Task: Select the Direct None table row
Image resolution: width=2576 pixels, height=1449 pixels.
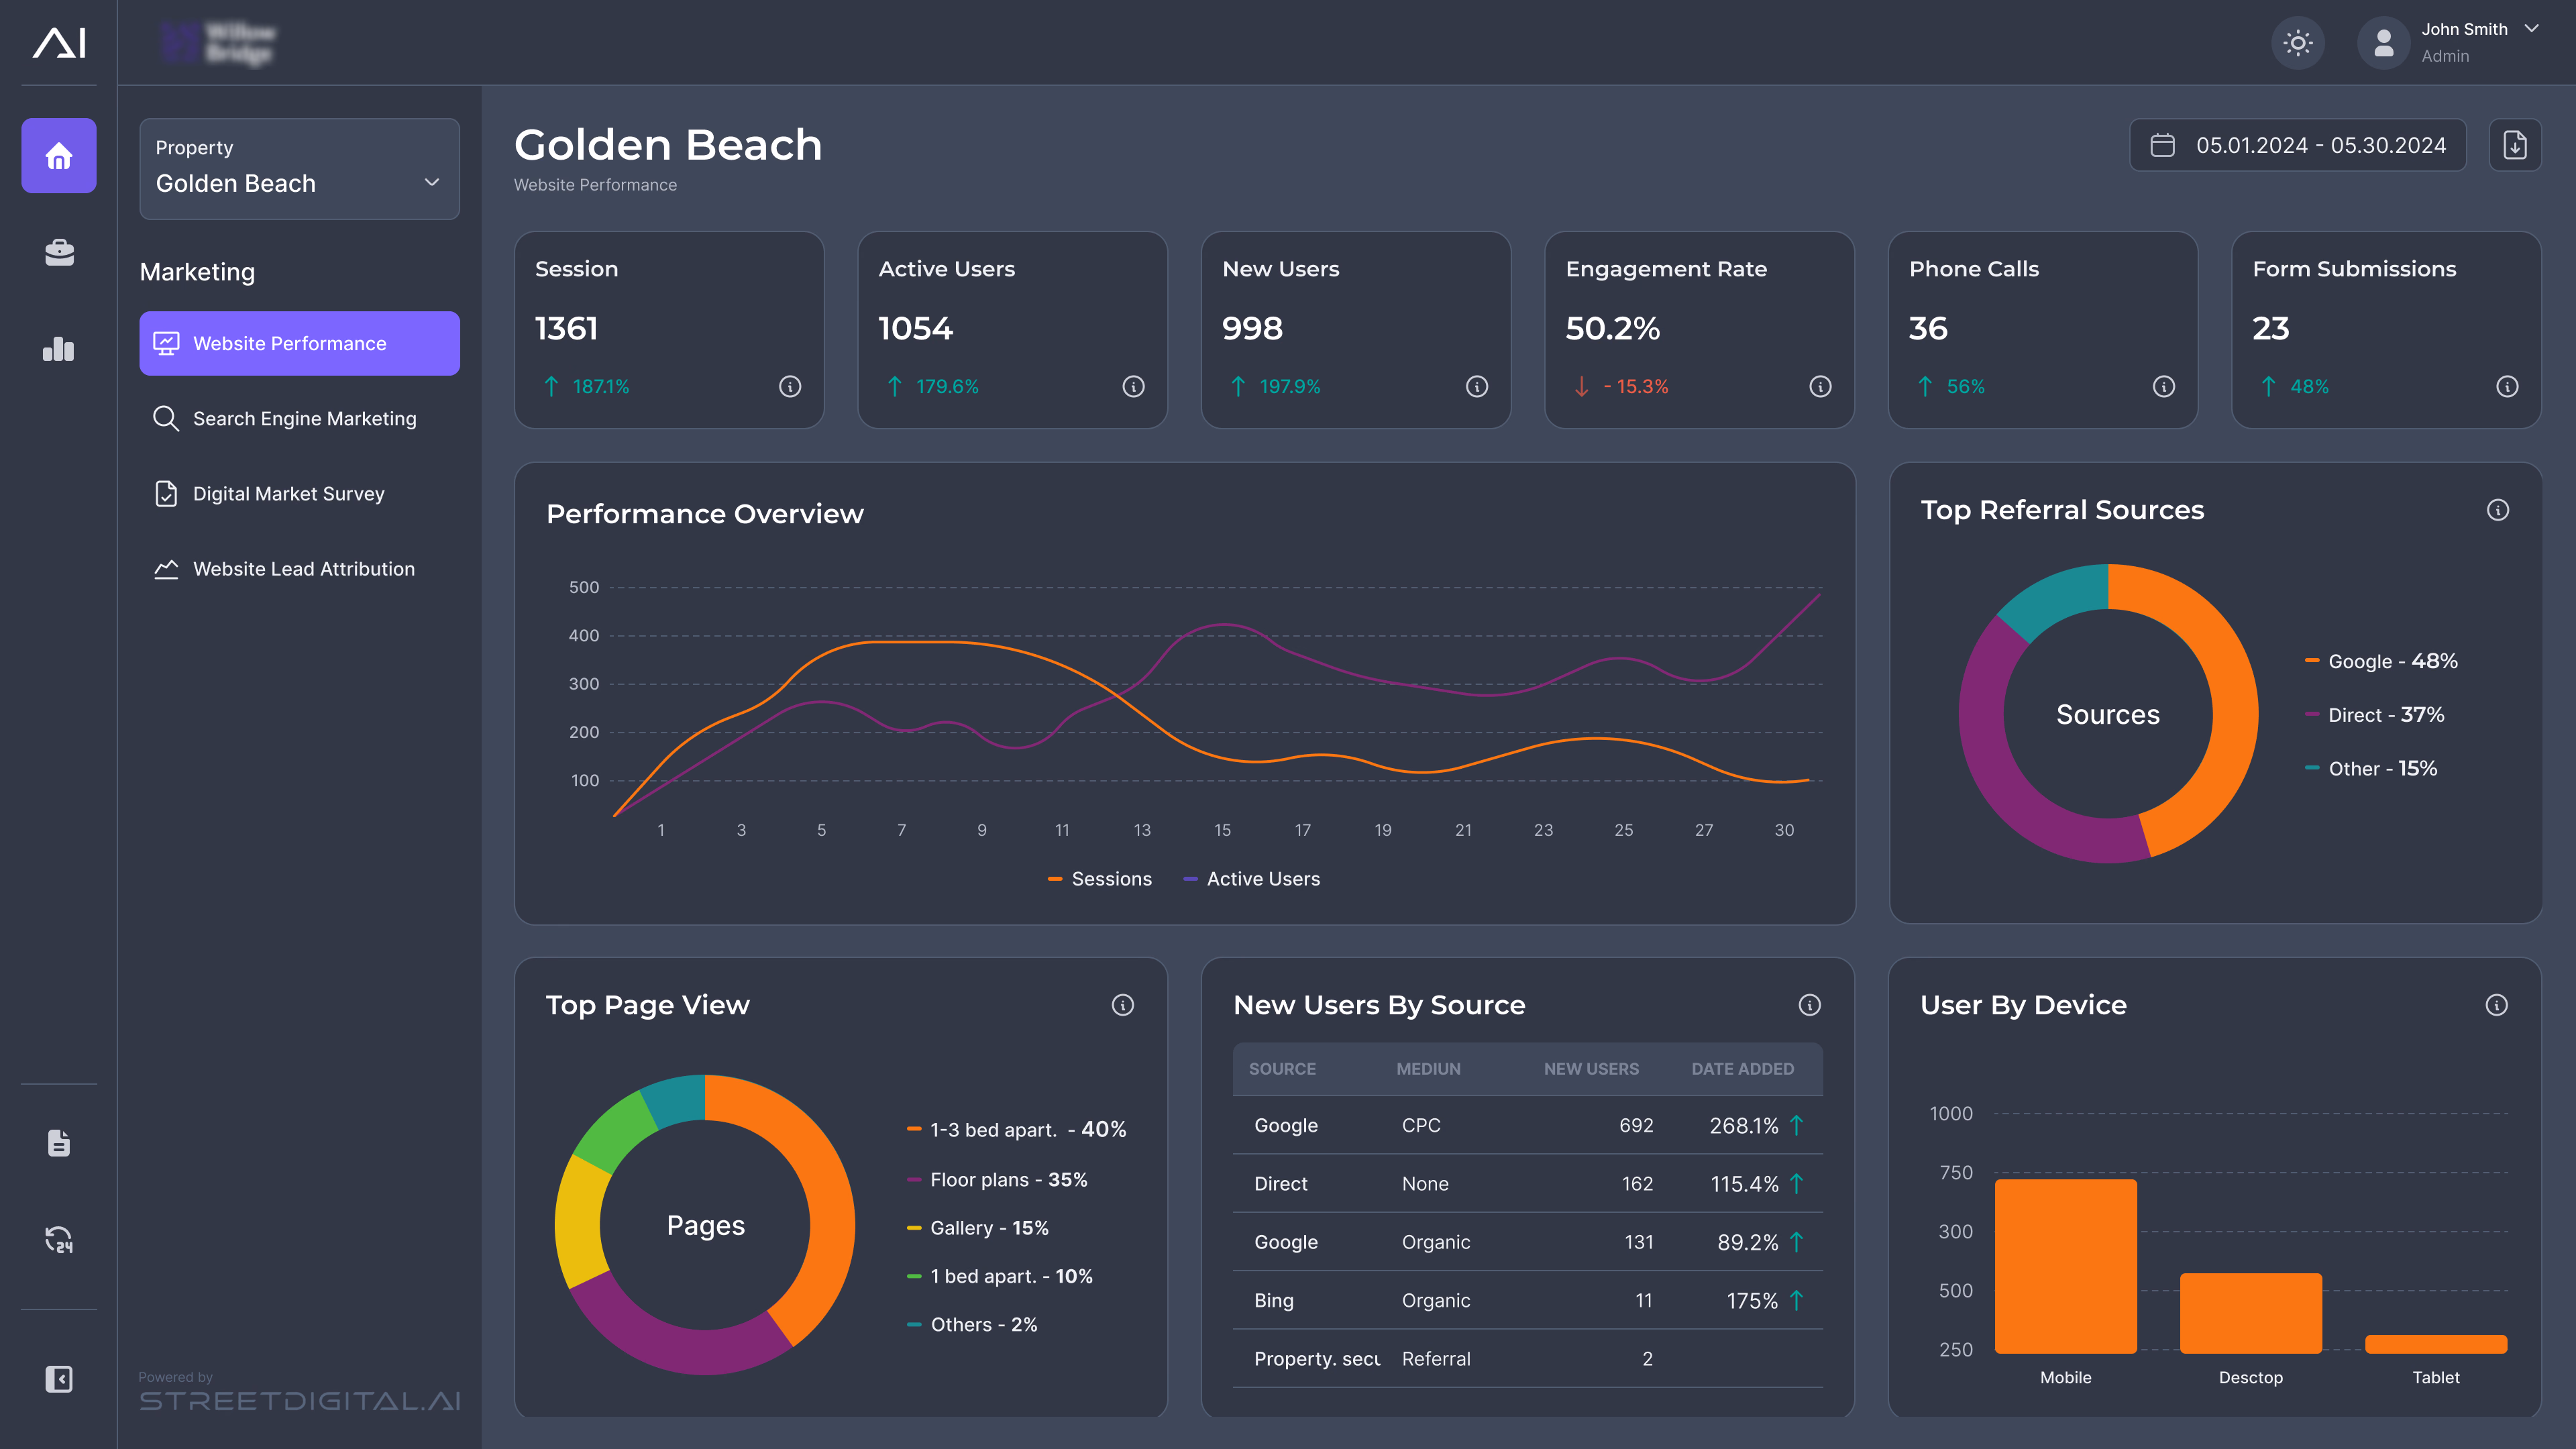Action: coord(1528,1184)
